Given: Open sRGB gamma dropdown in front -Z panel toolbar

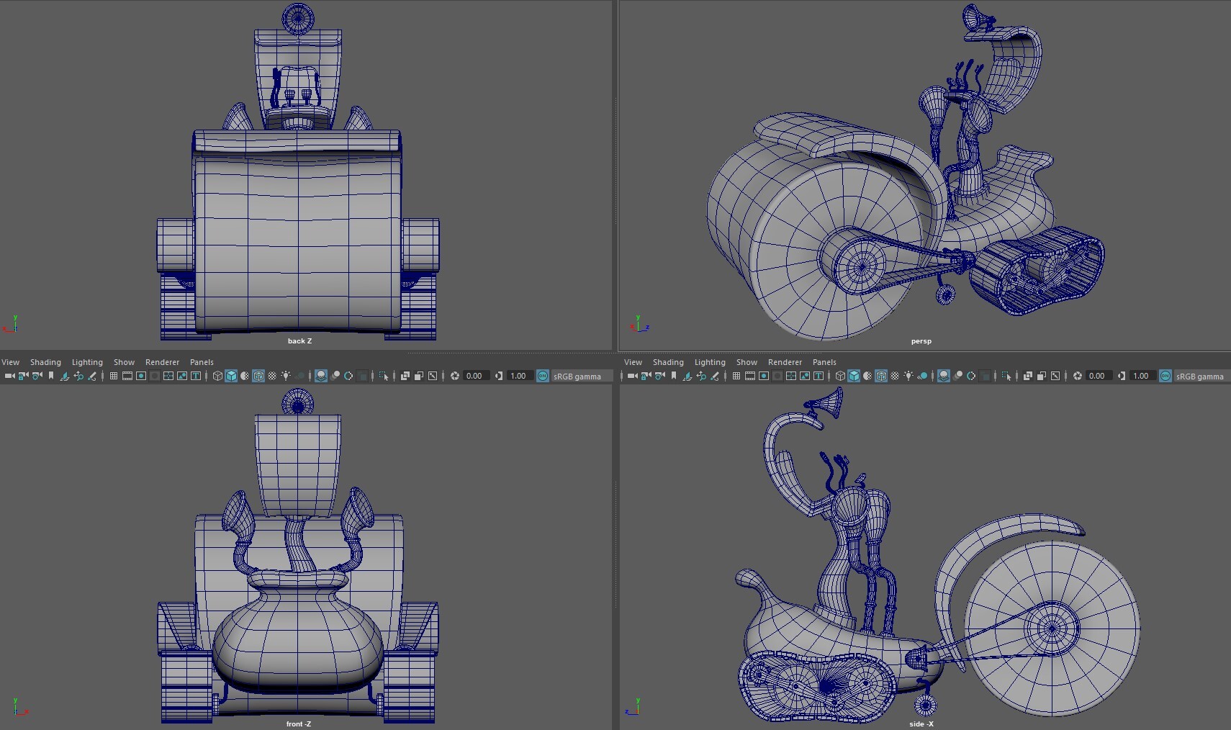Looking at the screenshot, I should tap(577, 376).
